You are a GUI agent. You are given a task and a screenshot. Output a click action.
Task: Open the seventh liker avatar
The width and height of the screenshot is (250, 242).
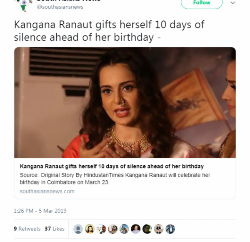pyautogui.click(x=147, y=229)
